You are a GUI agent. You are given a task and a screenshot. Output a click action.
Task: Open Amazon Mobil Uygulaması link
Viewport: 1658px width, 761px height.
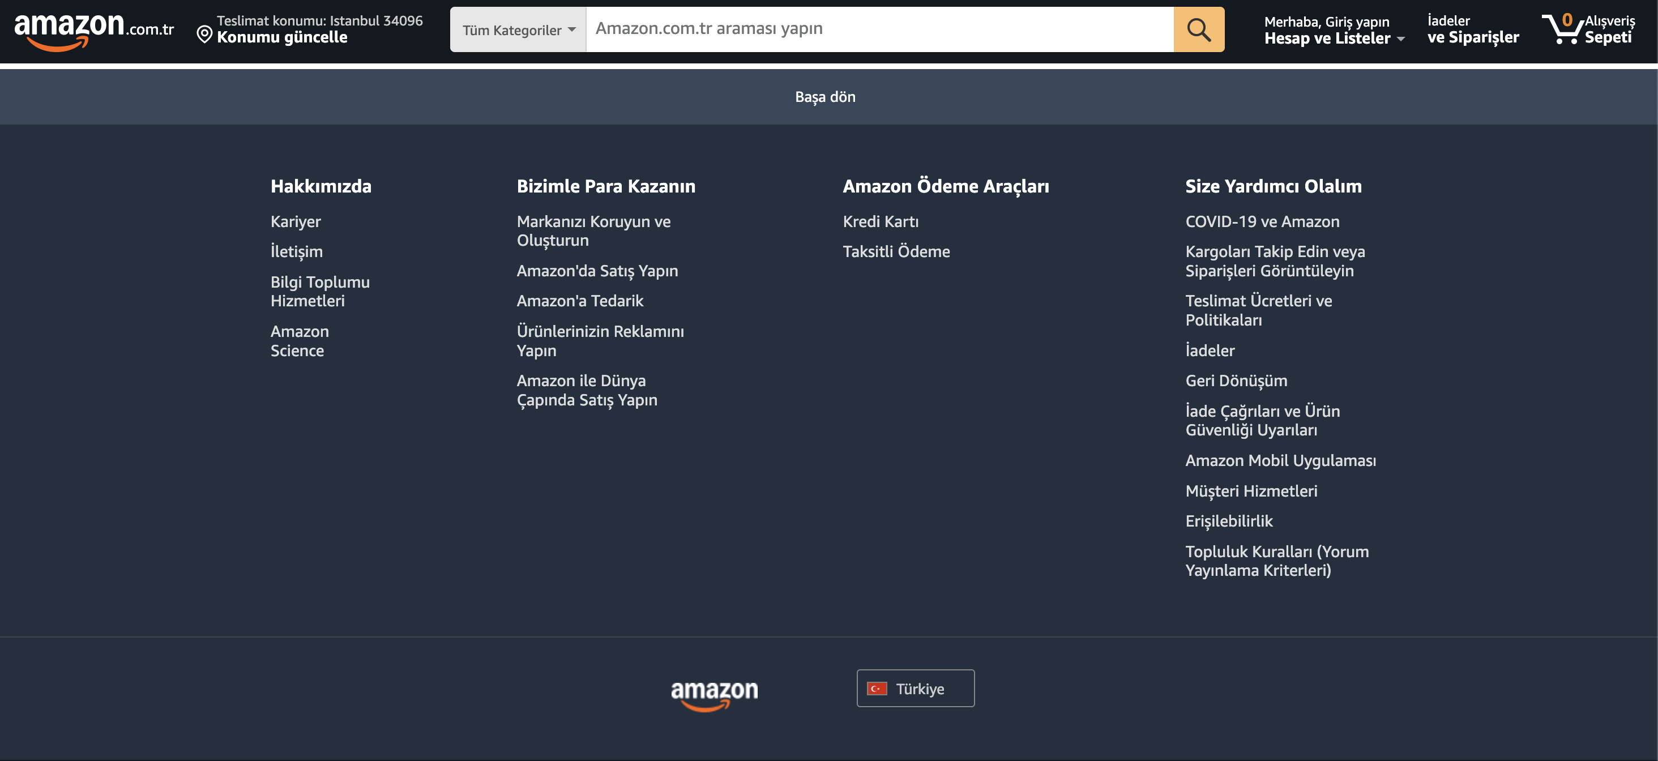[x=1281, y=460]
